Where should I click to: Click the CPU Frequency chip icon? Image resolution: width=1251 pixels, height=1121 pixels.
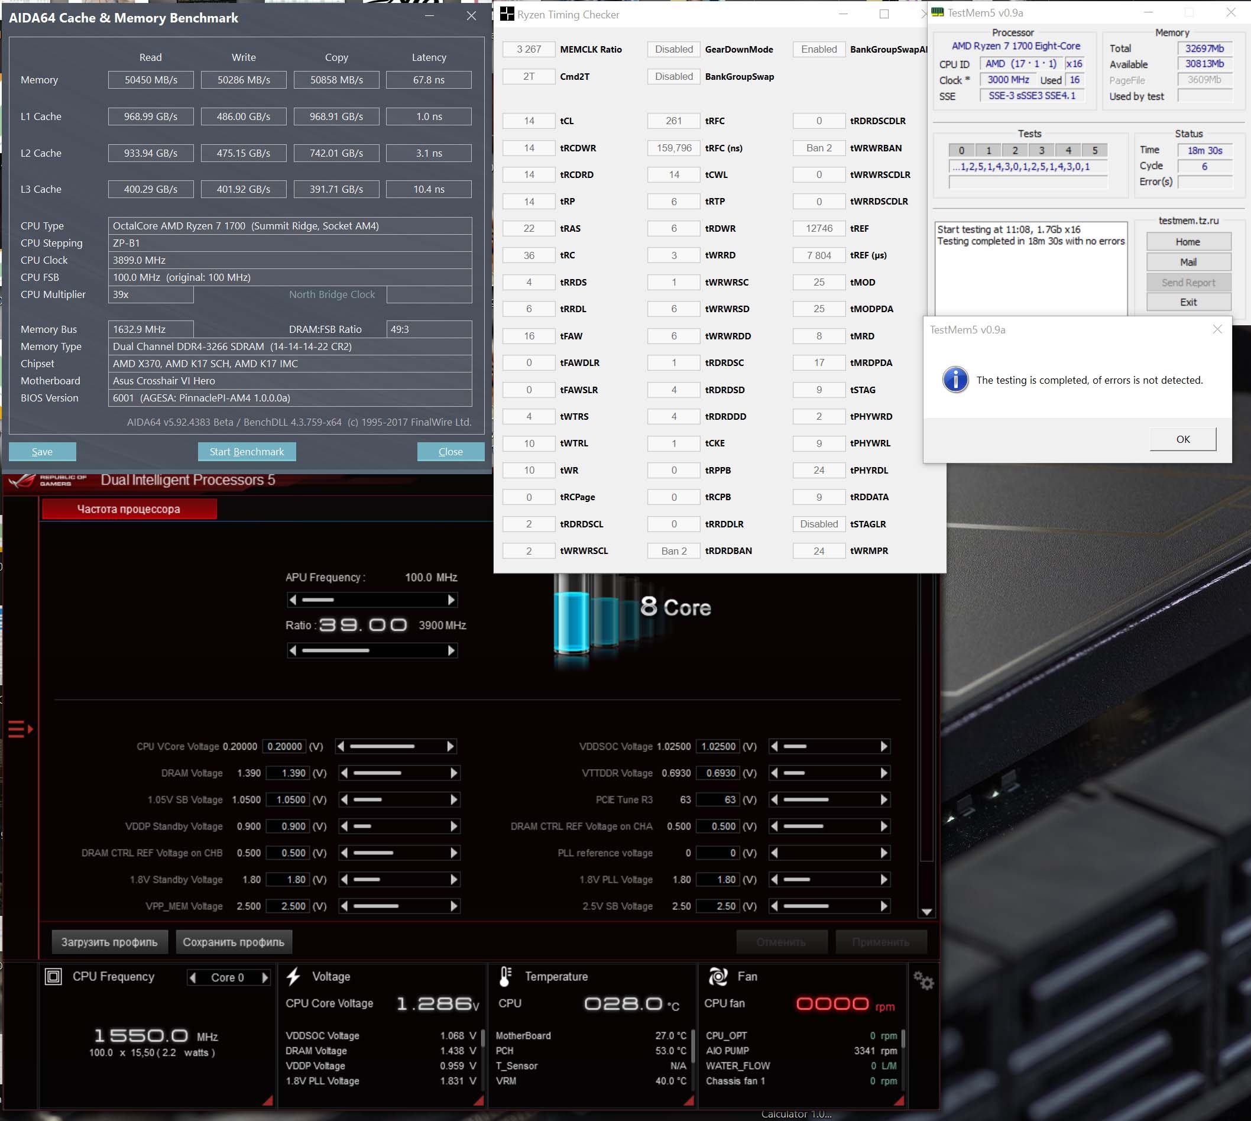[54, 976]
